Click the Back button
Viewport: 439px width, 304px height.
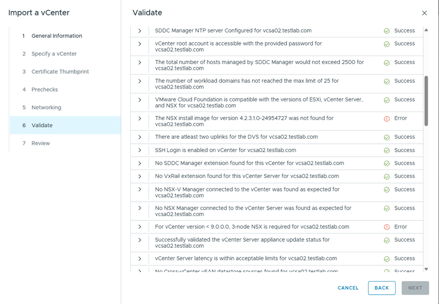tap(382, 288)
